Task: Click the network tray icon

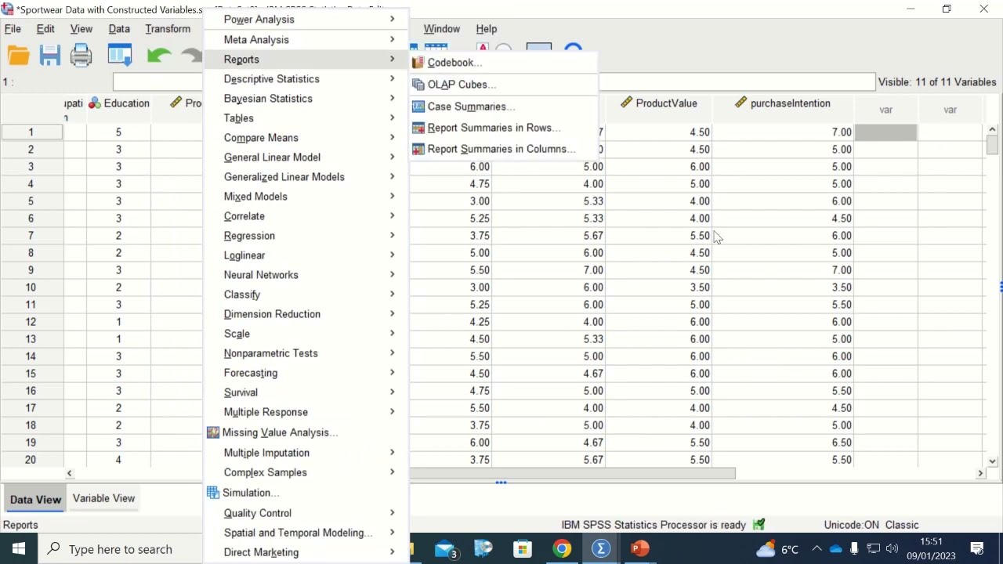Action: 873,549
